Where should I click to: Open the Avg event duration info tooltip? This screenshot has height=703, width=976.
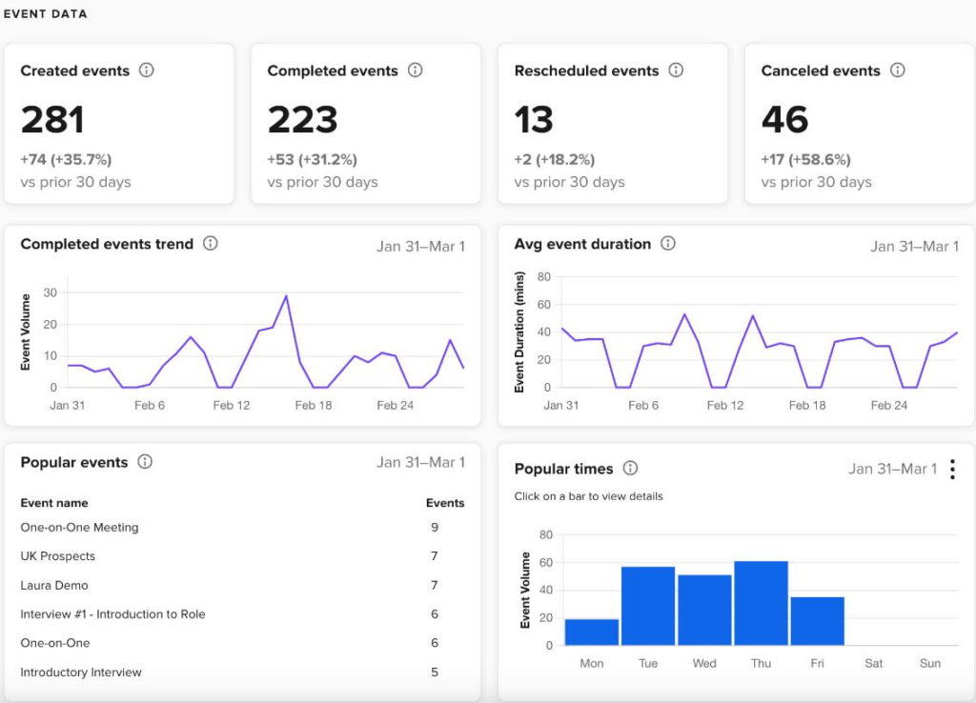(x=669, y=244)
